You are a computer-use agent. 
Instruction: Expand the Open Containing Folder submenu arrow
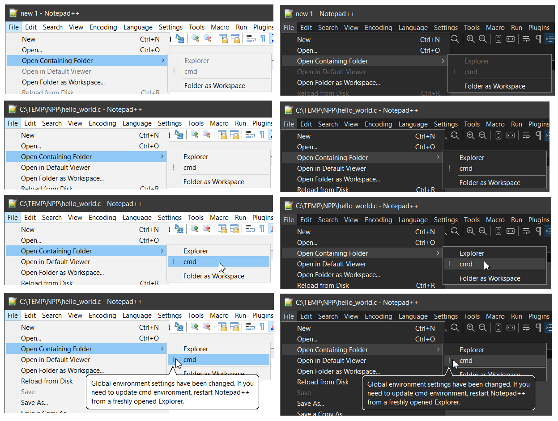(x=163, y=59)
